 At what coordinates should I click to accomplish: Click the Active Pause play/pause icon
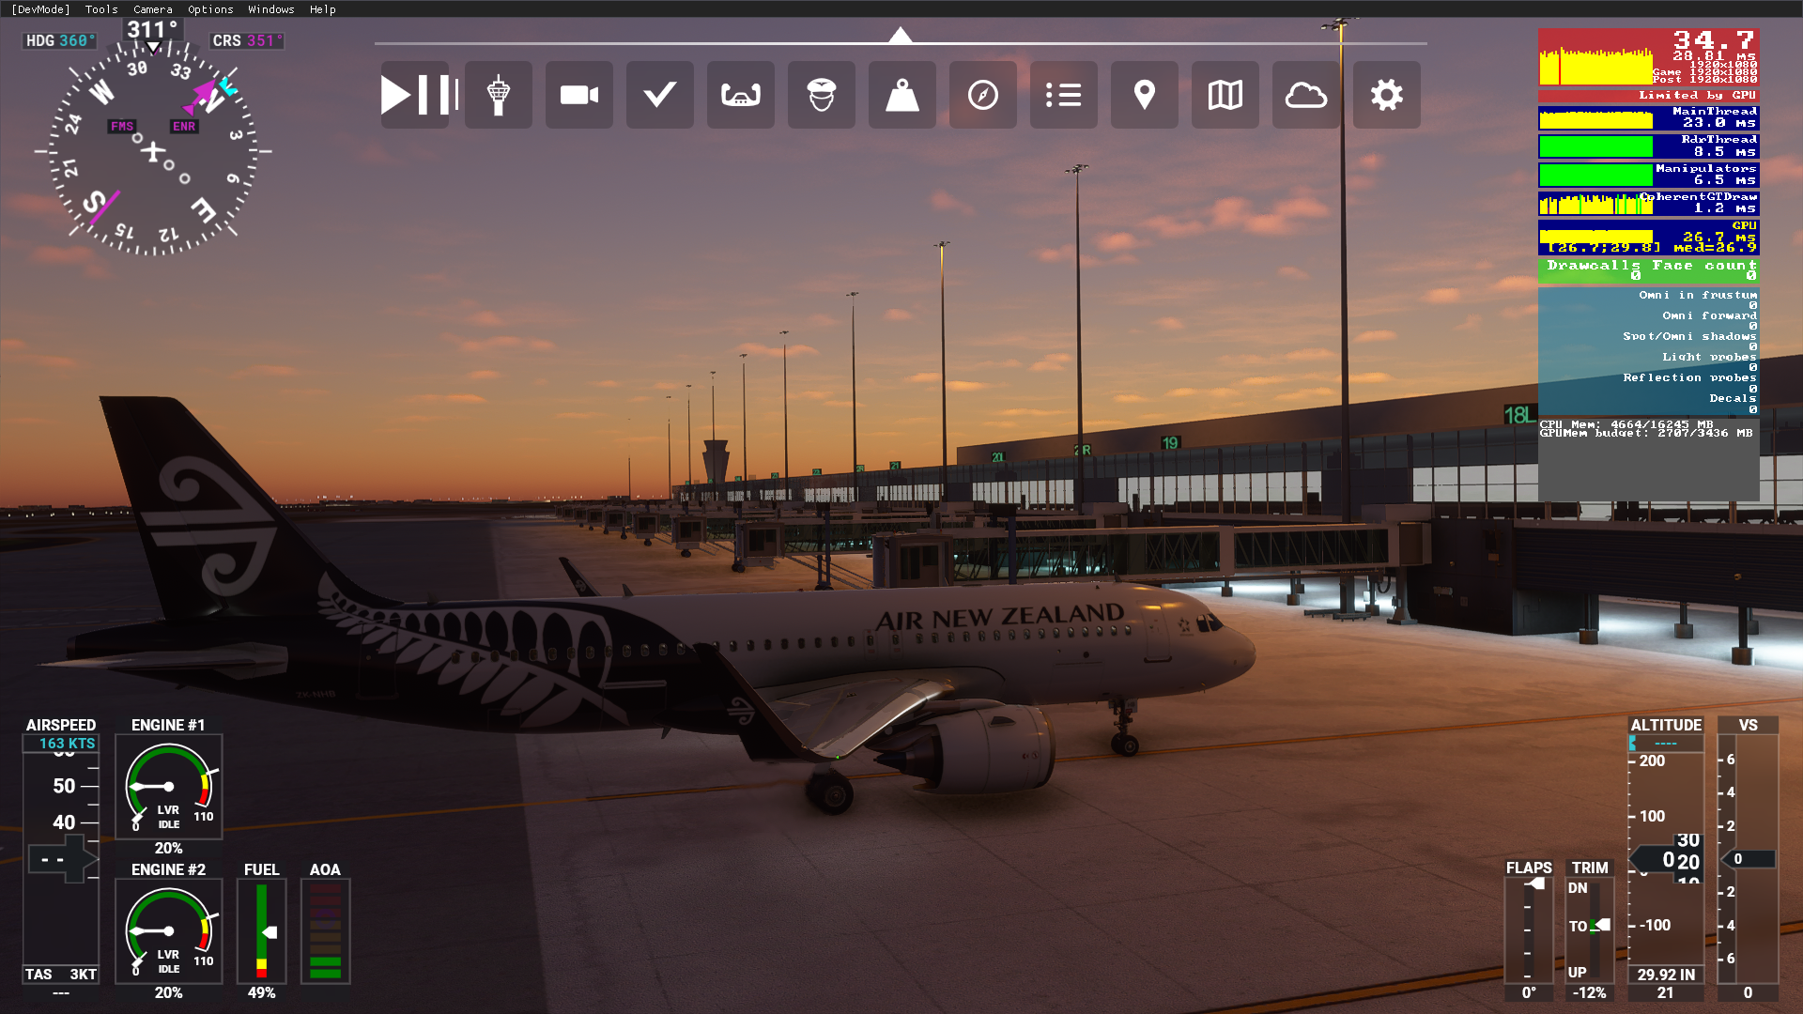tap(418, 95)
